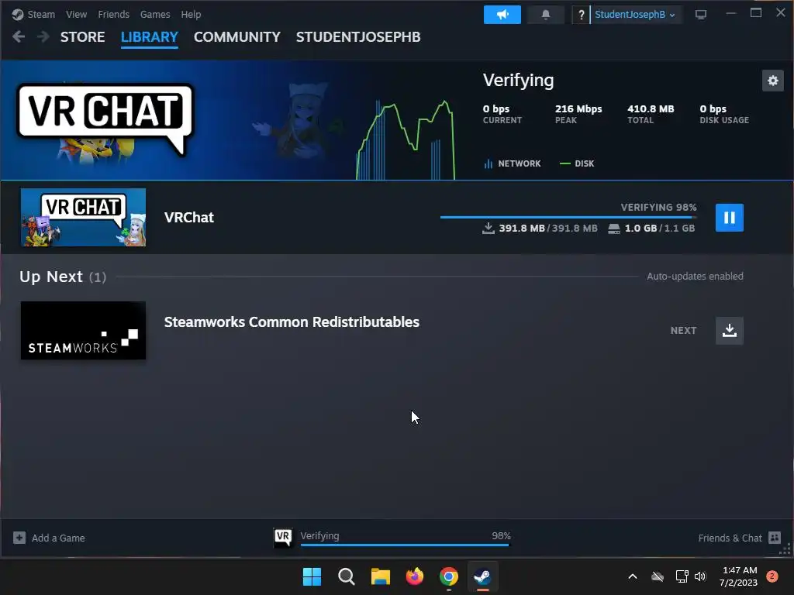This screenshot has width=794, height=595.
Task: Click the VRChat verifying progress bar
Action: pos(568,217)
